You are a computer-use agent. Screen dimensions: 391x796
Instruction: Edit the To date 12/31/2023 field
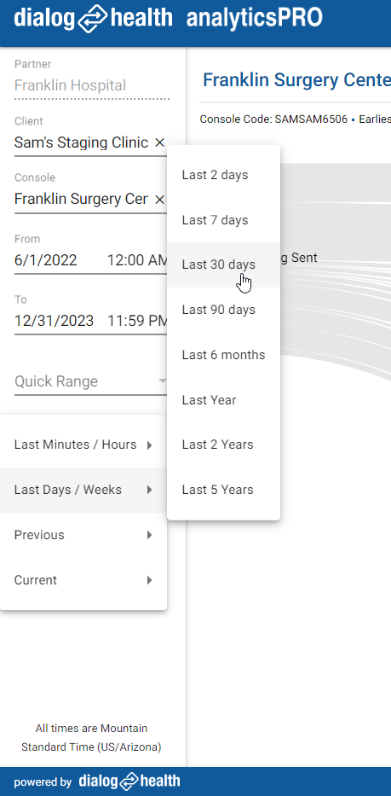(x=54, y=321)
